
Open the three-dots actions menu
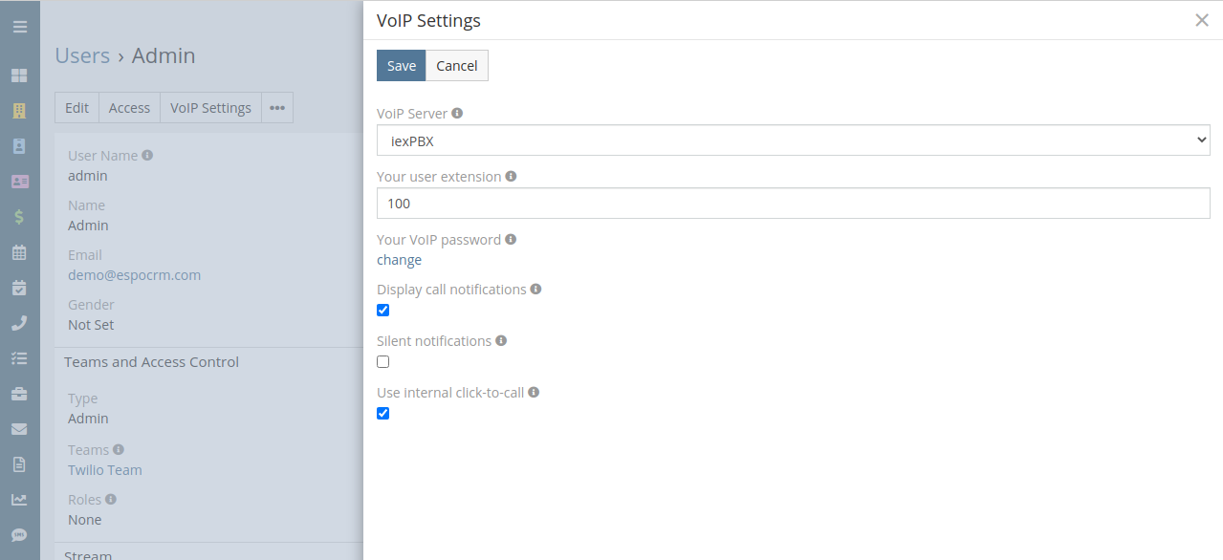point(277,107)
